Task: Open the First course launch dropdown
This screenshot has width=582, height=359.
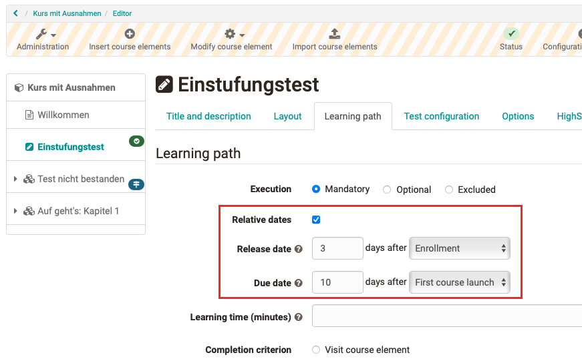Action: tap(460, 282)
